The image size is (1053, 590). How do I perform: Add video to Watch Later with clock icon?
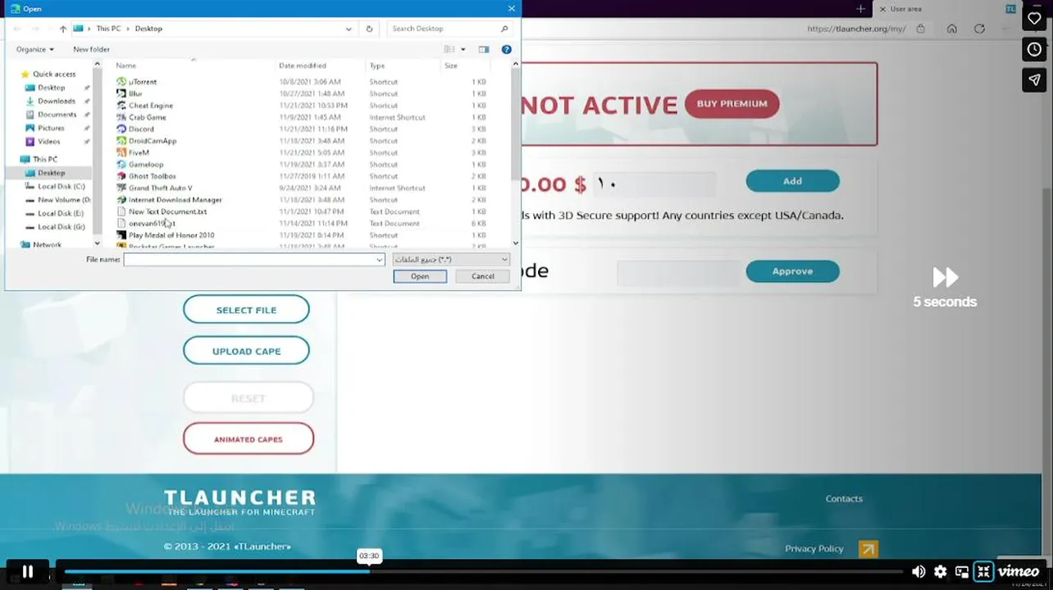click(1034, 49)
